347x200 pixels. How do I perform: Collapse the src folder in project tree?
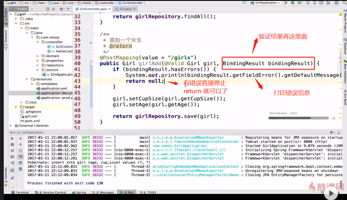pos(16,23)
